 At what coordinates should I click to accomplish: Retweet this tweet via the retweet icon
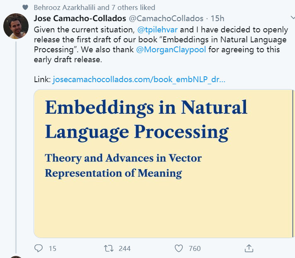point(109,248)
